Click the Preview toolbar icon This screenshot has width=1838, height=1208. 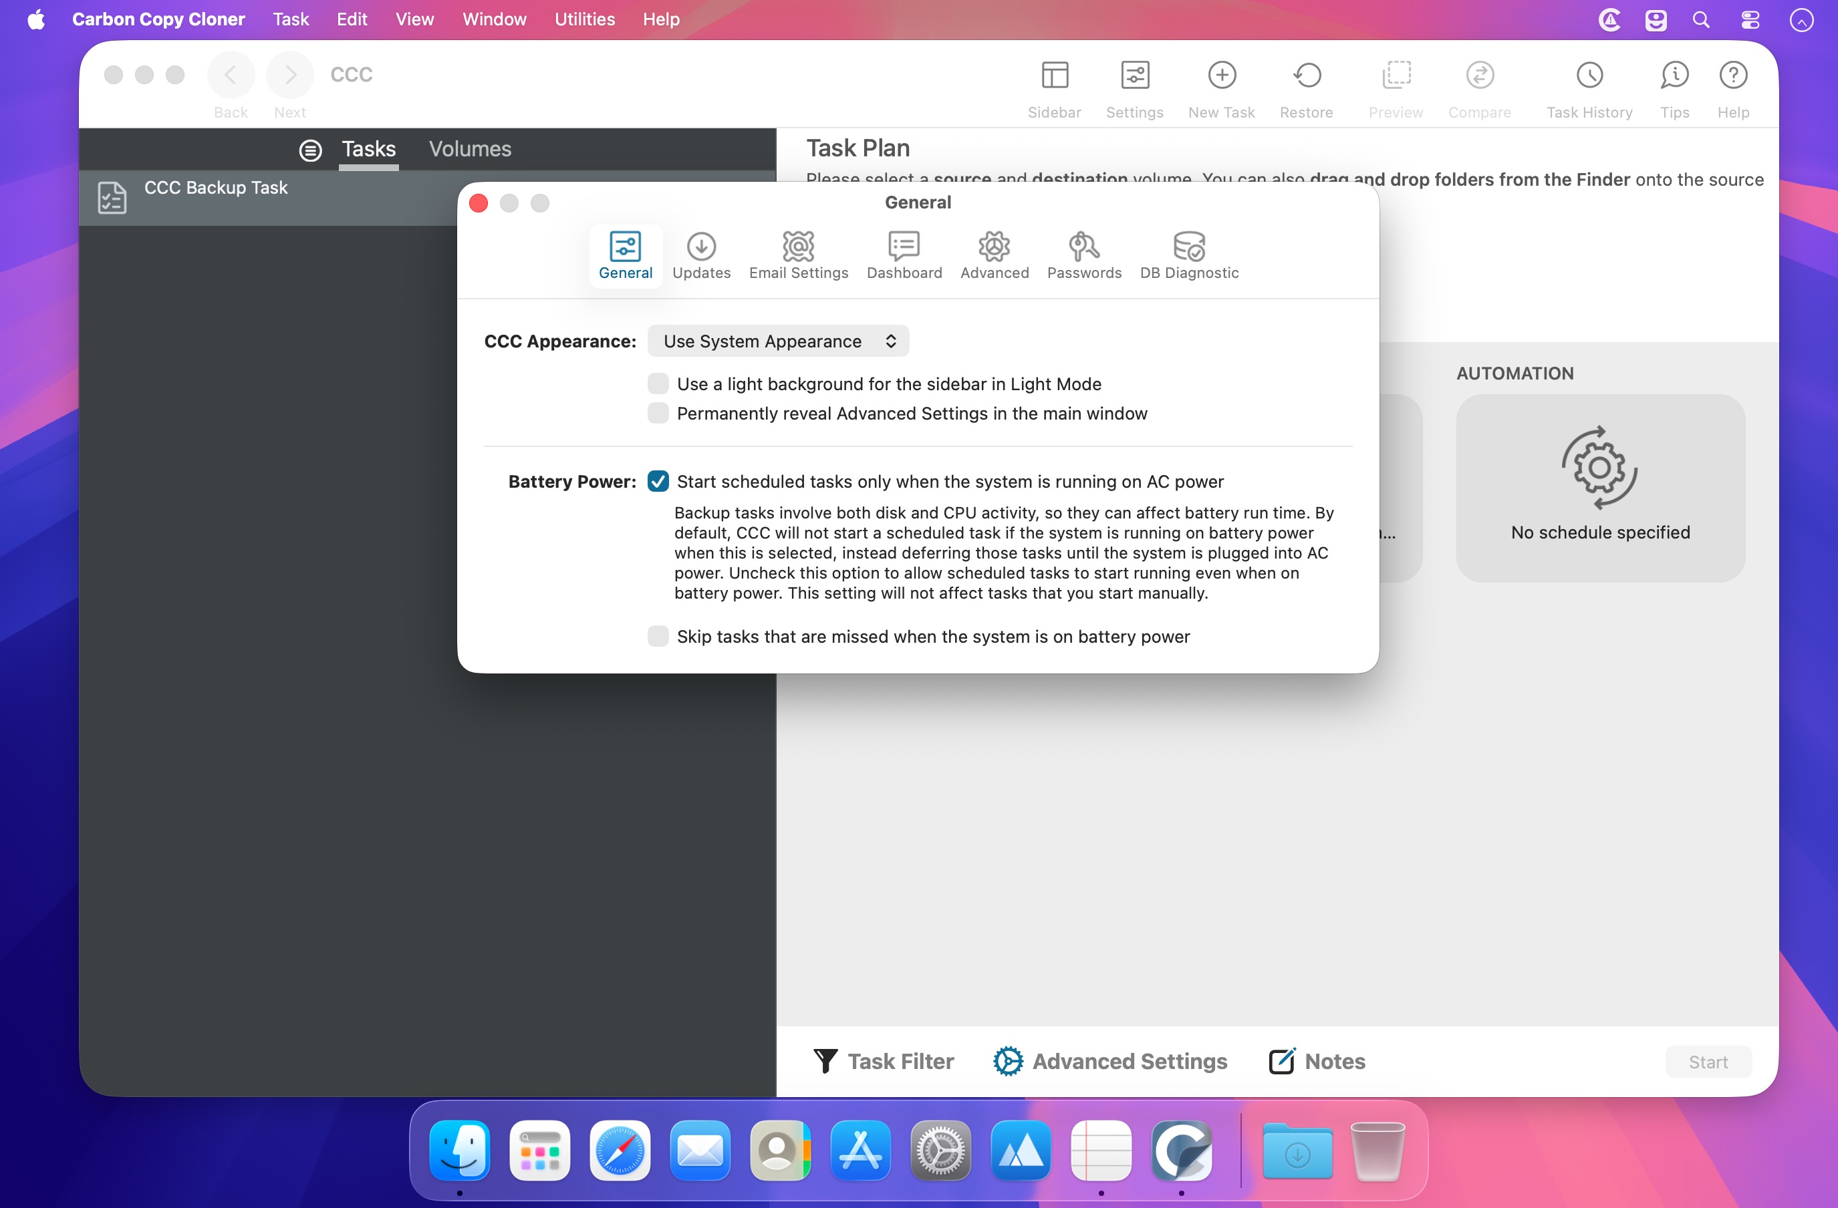tap(1396, 75)
